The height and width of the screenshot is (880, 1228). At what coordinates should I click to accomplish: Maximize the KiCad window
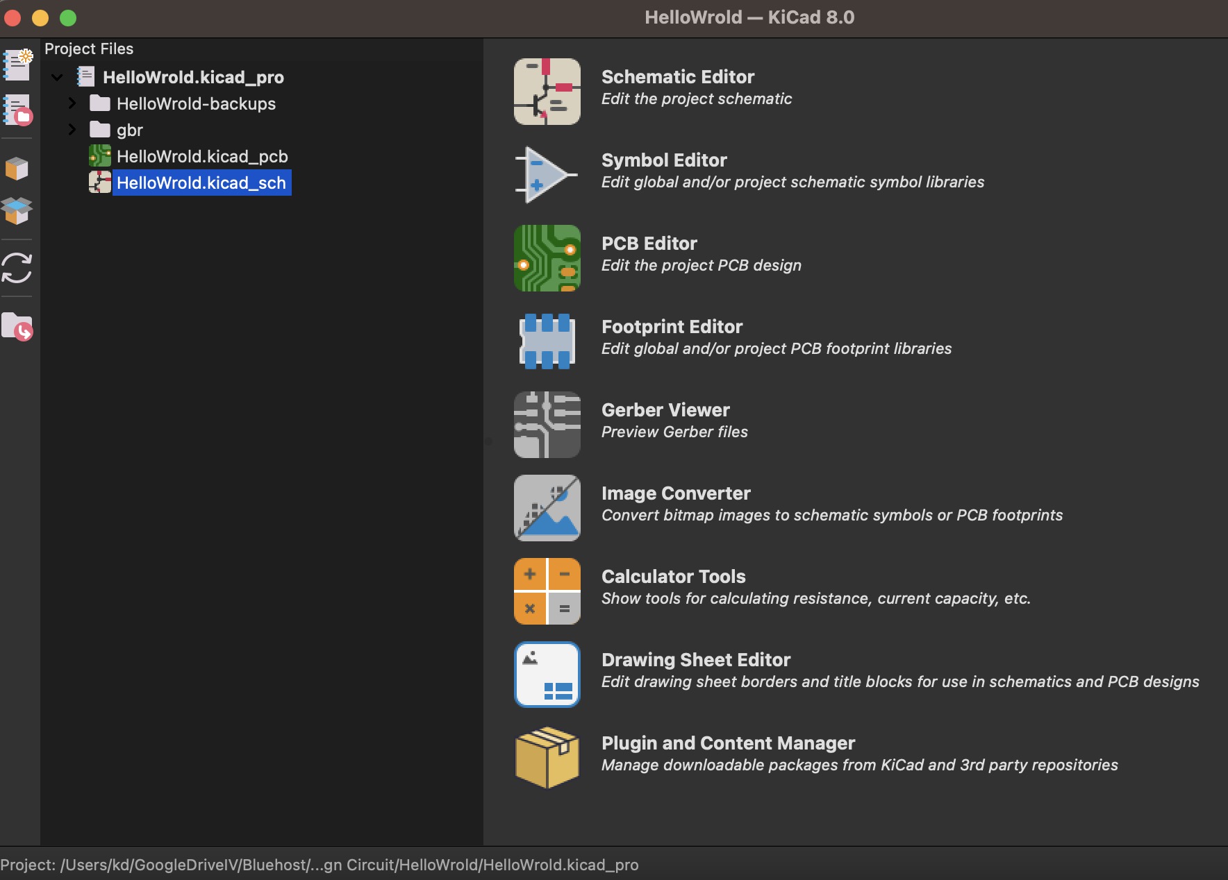point(68,17)
